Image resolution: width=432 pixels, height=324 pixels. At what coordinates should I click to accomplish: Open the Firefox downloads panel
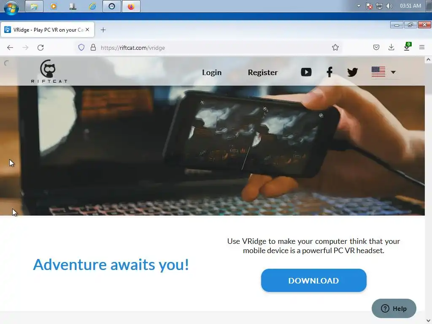[391, 47]
